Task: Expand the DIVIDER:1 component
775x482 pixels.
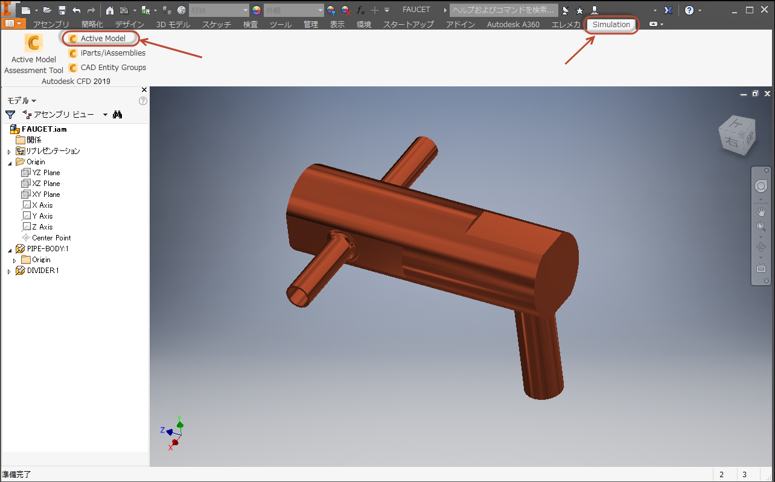Action: (9, 272)
